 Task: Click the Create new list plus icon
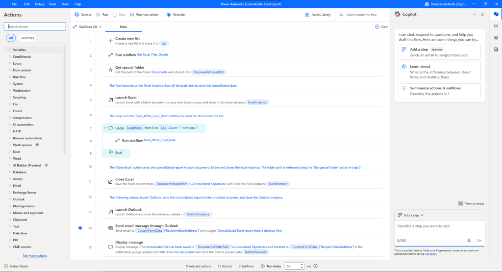click(110, 41)
